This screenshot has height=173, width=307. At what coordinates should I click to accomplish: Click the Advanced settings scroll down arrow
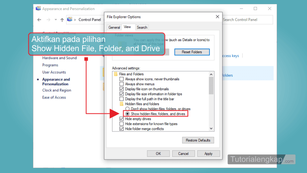pyautogui.click(x=211, y=128)
